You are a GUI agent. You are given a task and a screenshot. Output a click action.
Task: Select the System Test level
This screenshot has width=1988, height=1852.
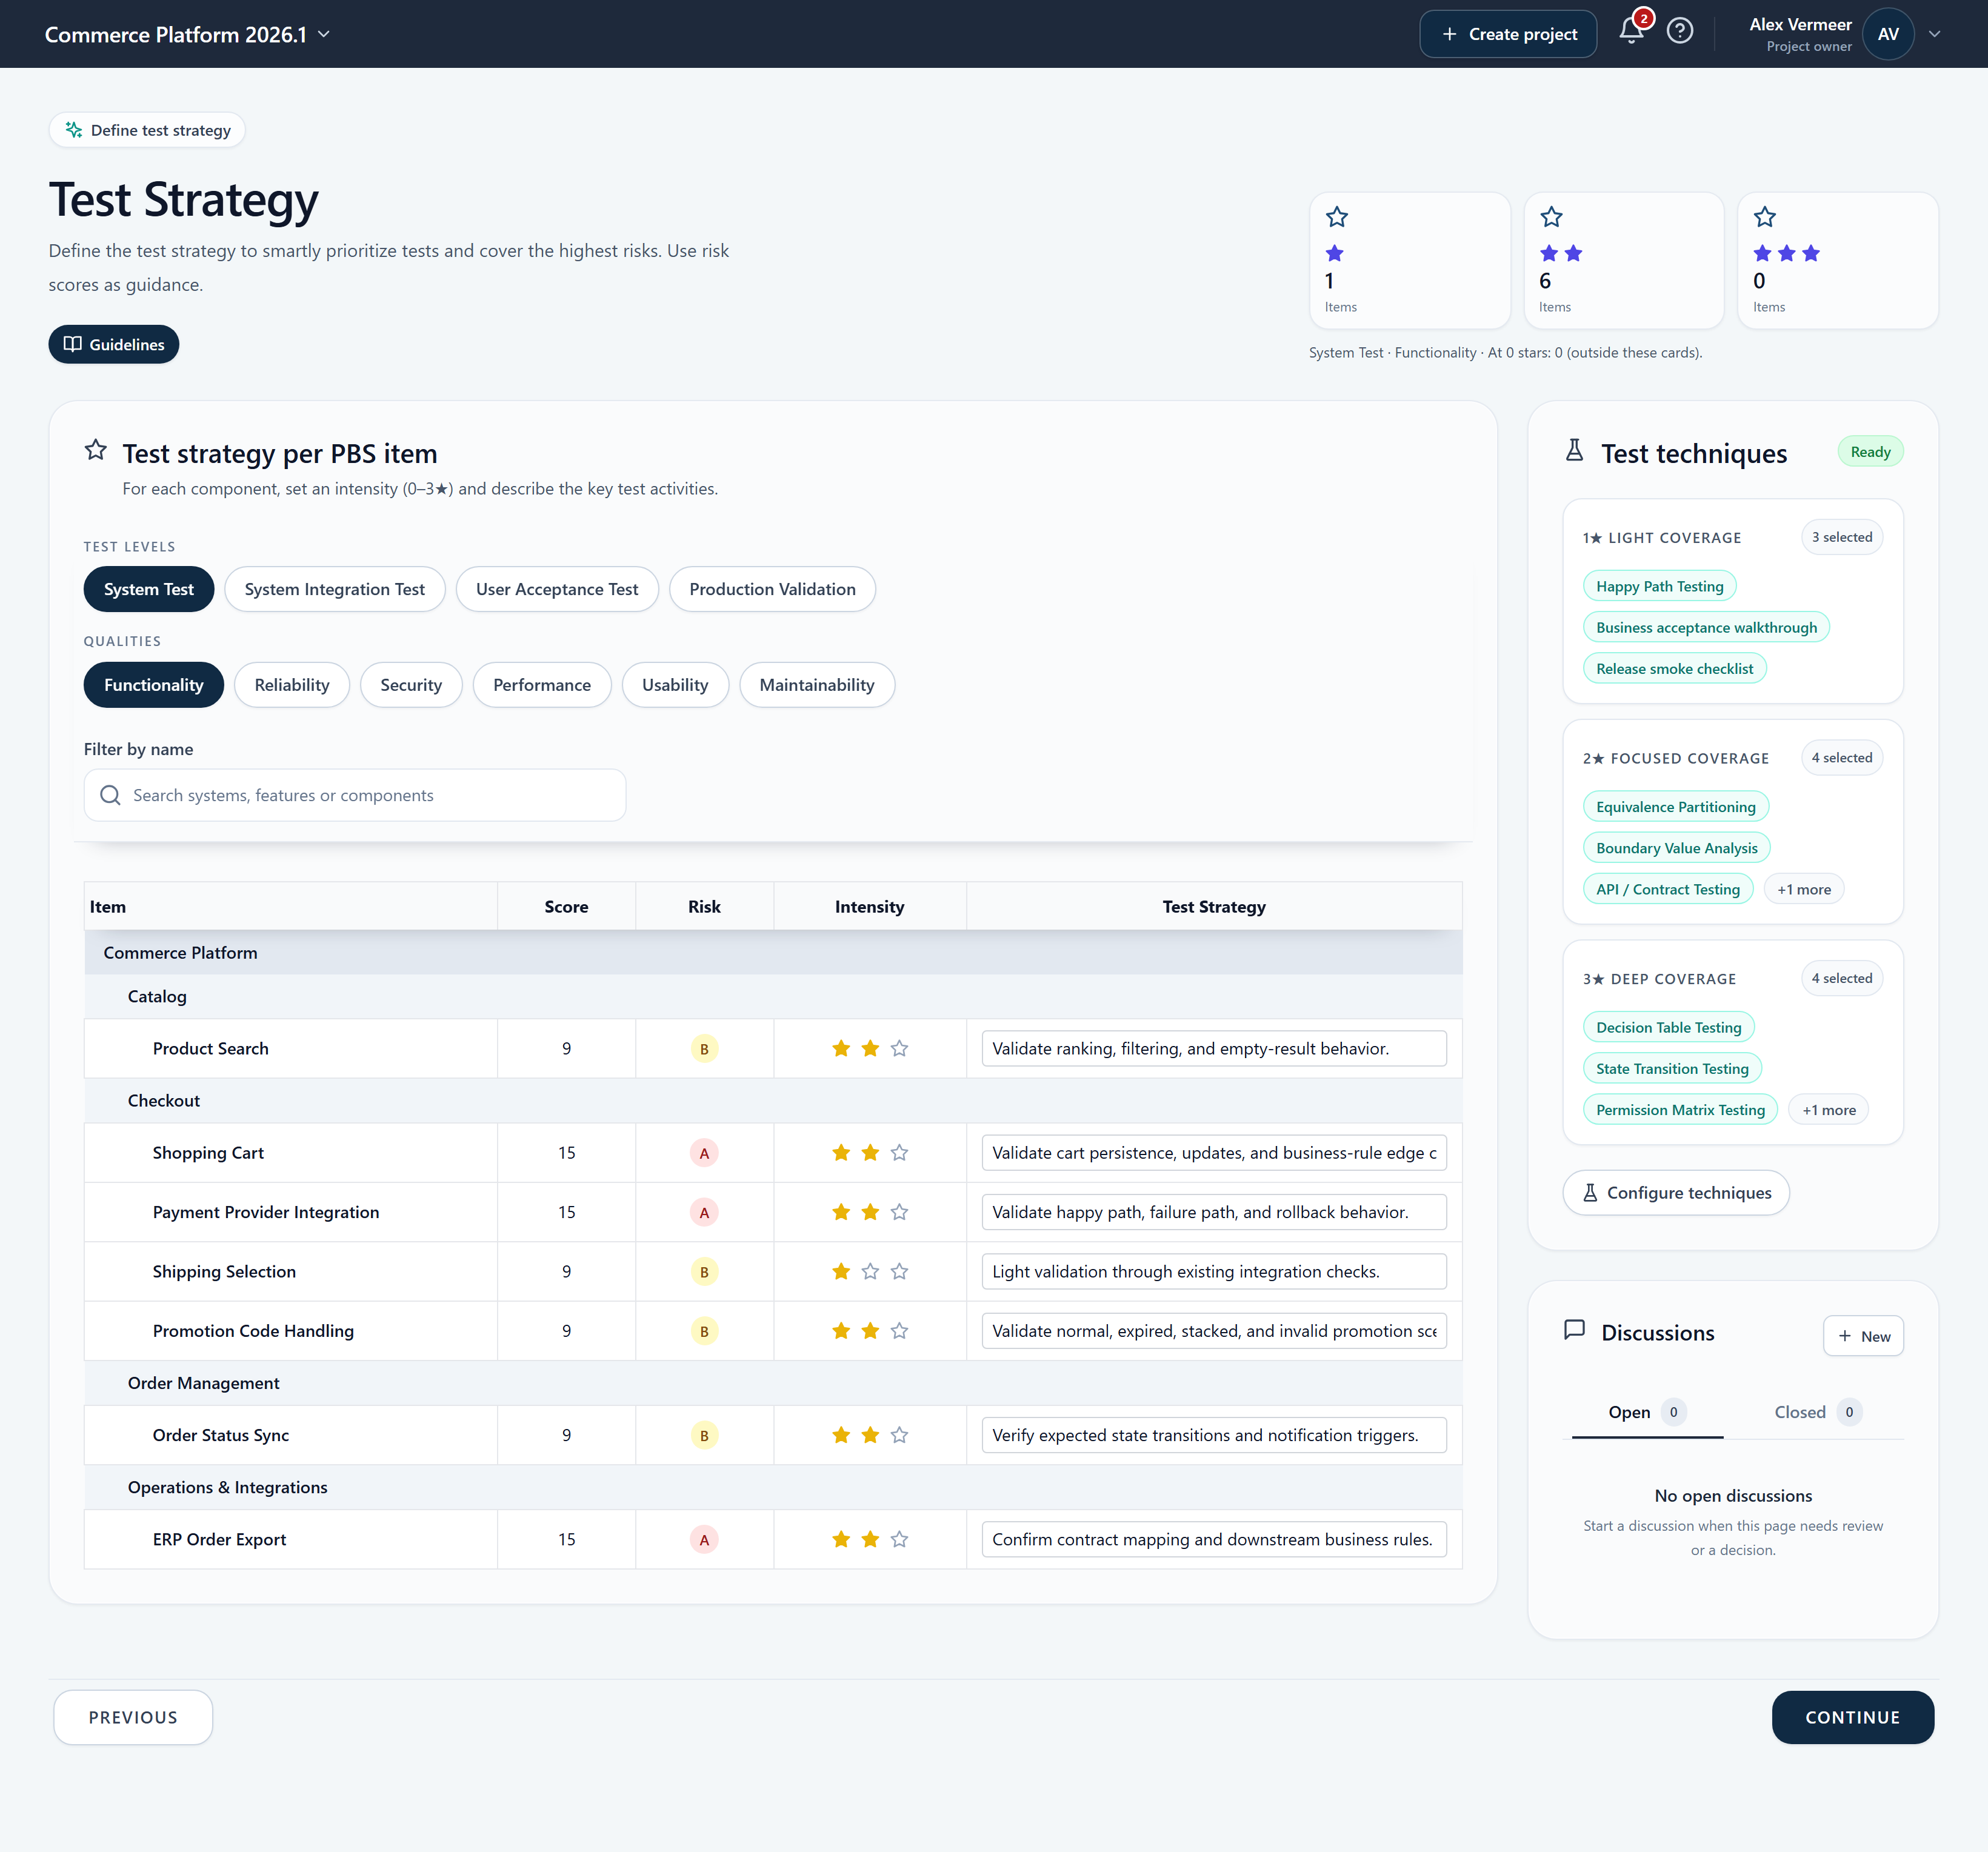(149, 589)
